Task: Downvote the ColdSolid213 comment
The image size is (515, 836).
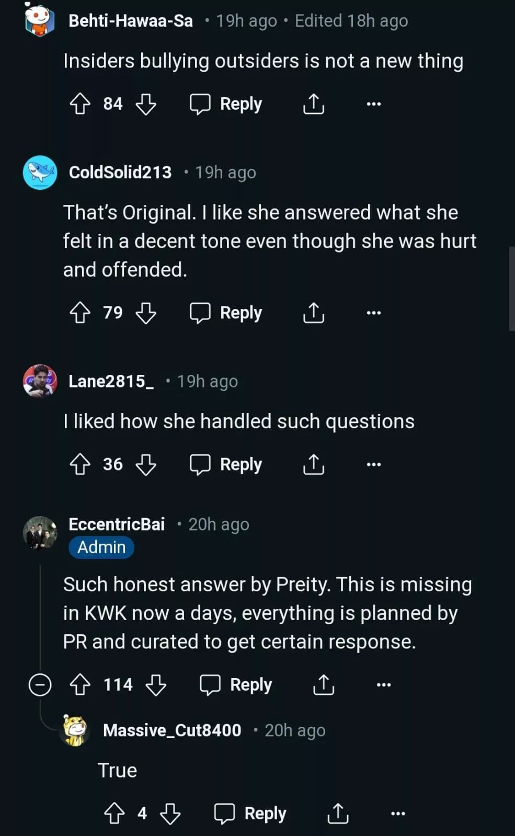Action: point(146,313)
